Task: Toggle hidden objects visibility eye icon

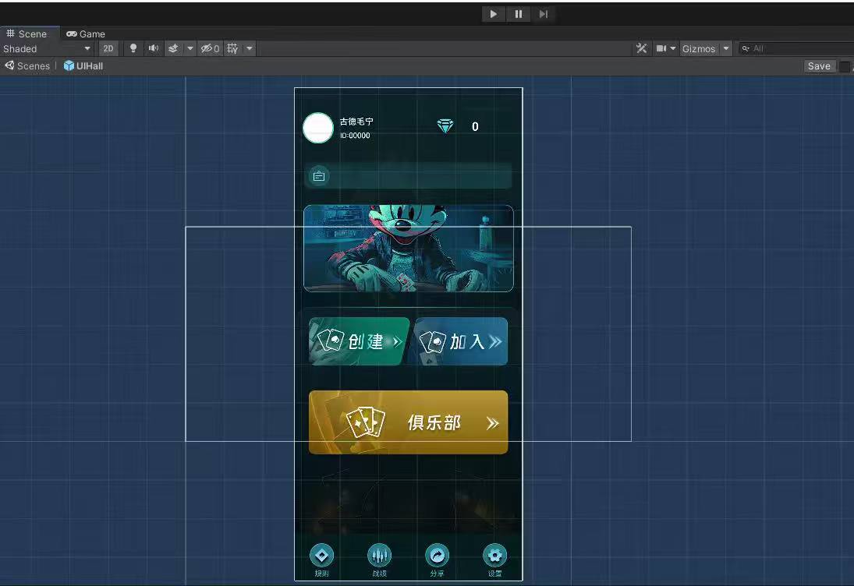Action: pos(210,48)
